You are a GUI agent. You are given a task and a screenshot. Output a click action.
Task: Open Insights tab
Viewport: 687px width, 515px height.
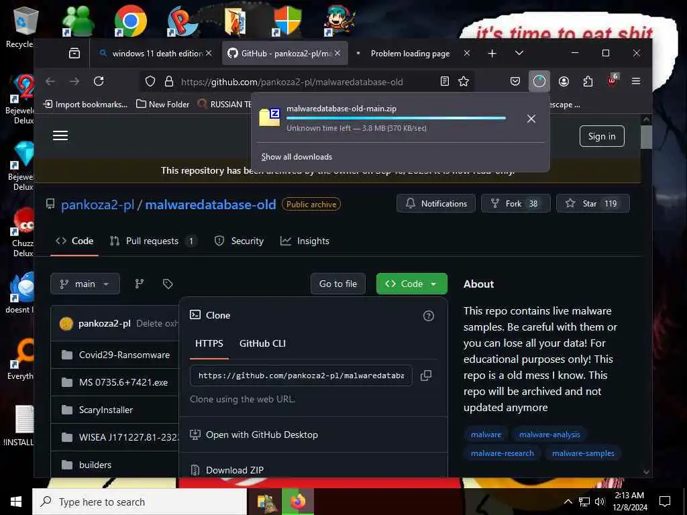(305, 241)
